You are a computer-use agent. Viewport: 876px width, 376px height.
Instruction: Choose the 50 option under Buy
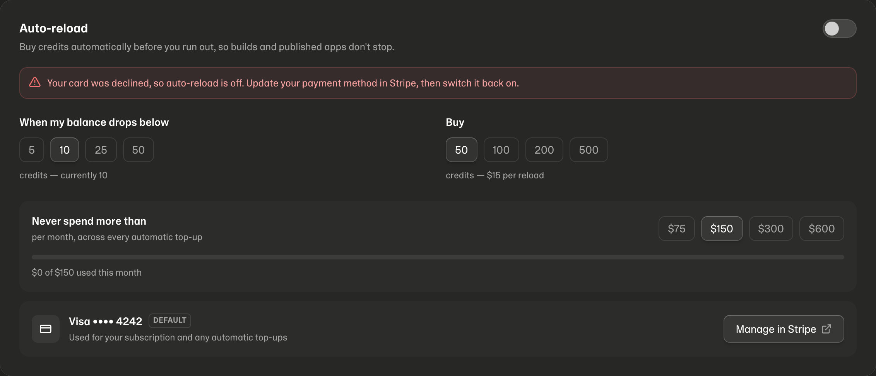(462, 150)
